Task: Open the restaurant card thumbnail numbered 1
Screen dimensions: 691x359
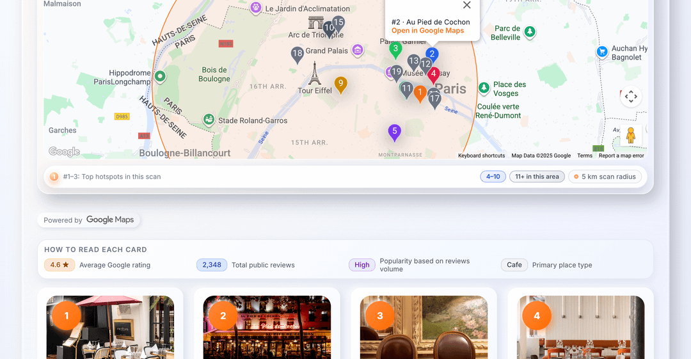Action: 110,326
